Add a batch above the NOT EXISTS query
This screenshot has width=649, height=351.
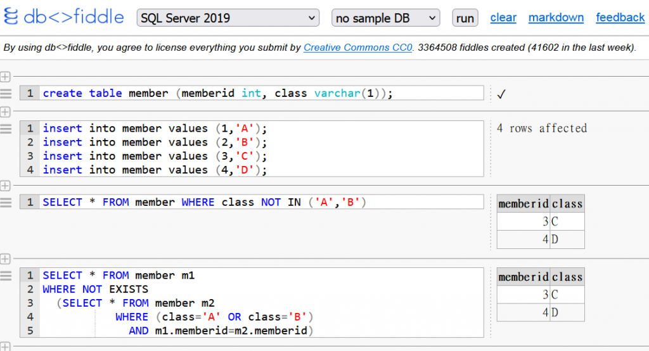coord(5,259)
